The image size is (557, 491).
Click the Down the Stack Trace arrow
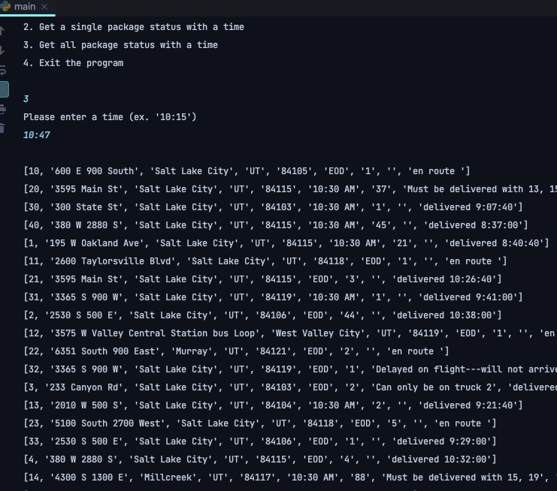click(x=2, y=50)
